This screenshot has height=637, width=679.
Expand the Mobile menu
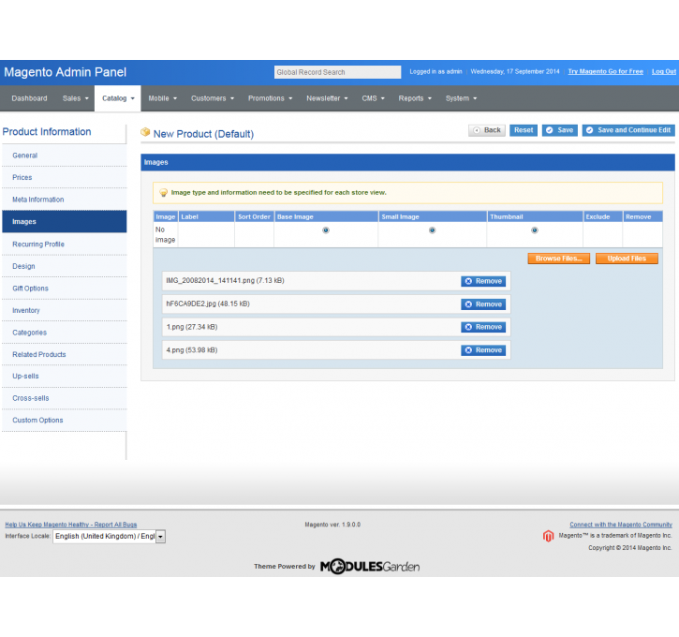[162, 98]
